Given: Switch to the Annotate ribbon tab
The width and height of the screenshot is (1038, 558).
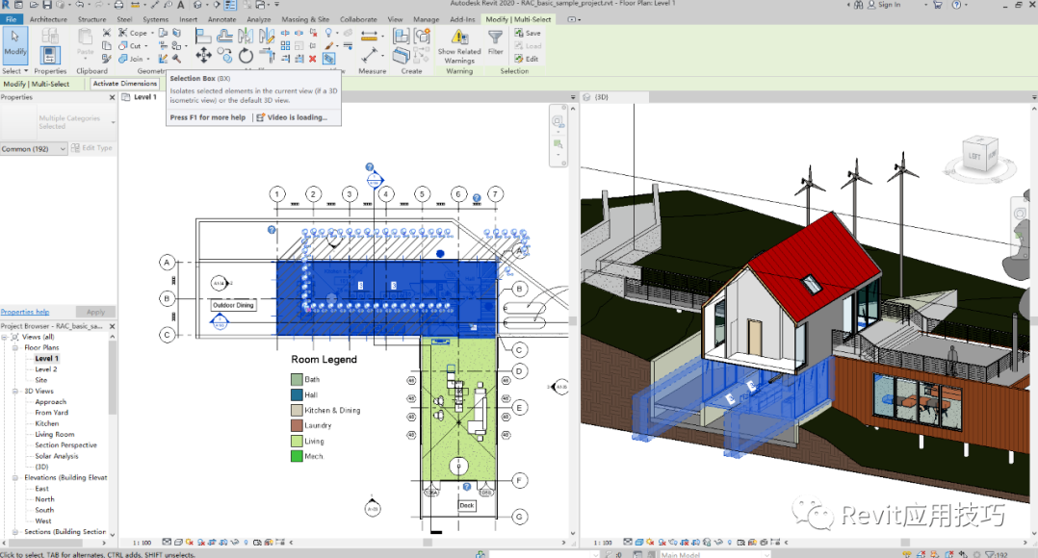Looking at the screenshot, I should 221,19.
